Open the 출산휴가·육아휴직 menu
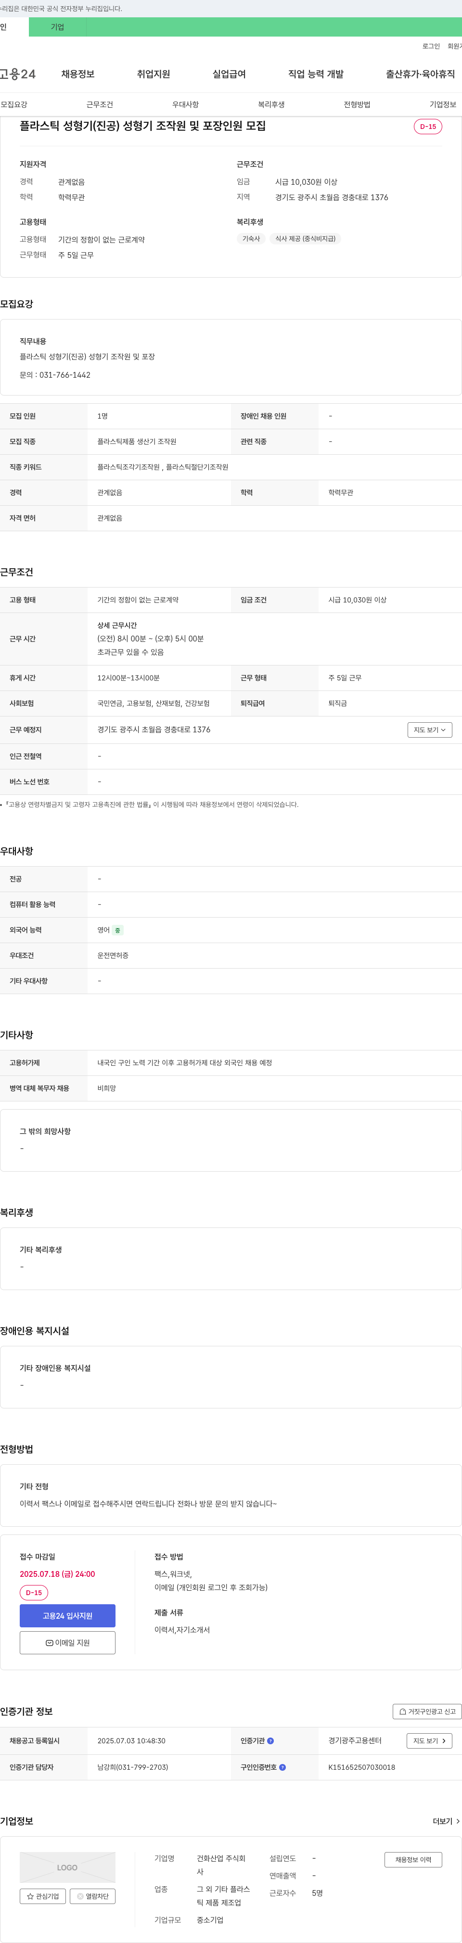 [x=421, y=74]
